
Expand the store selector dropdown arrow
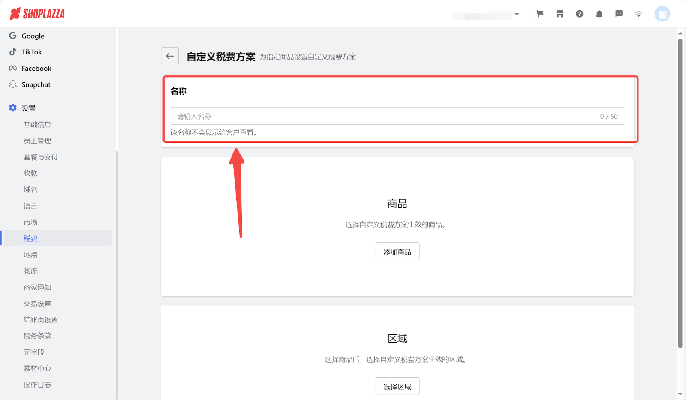tap(517, 14)
